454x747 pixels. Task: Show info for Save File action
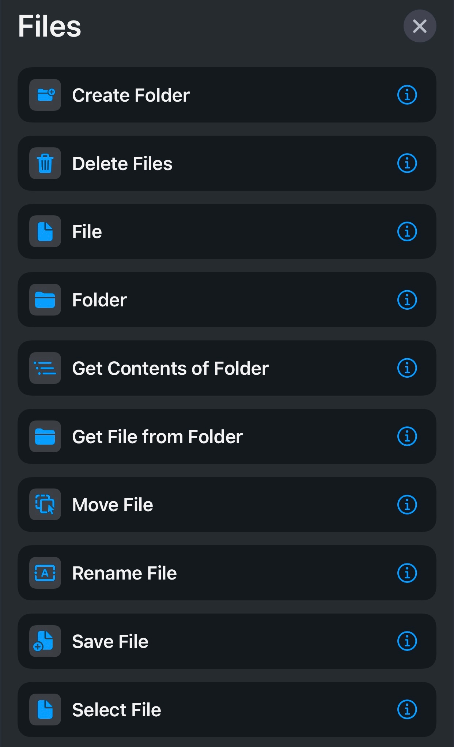pos(407,641)
